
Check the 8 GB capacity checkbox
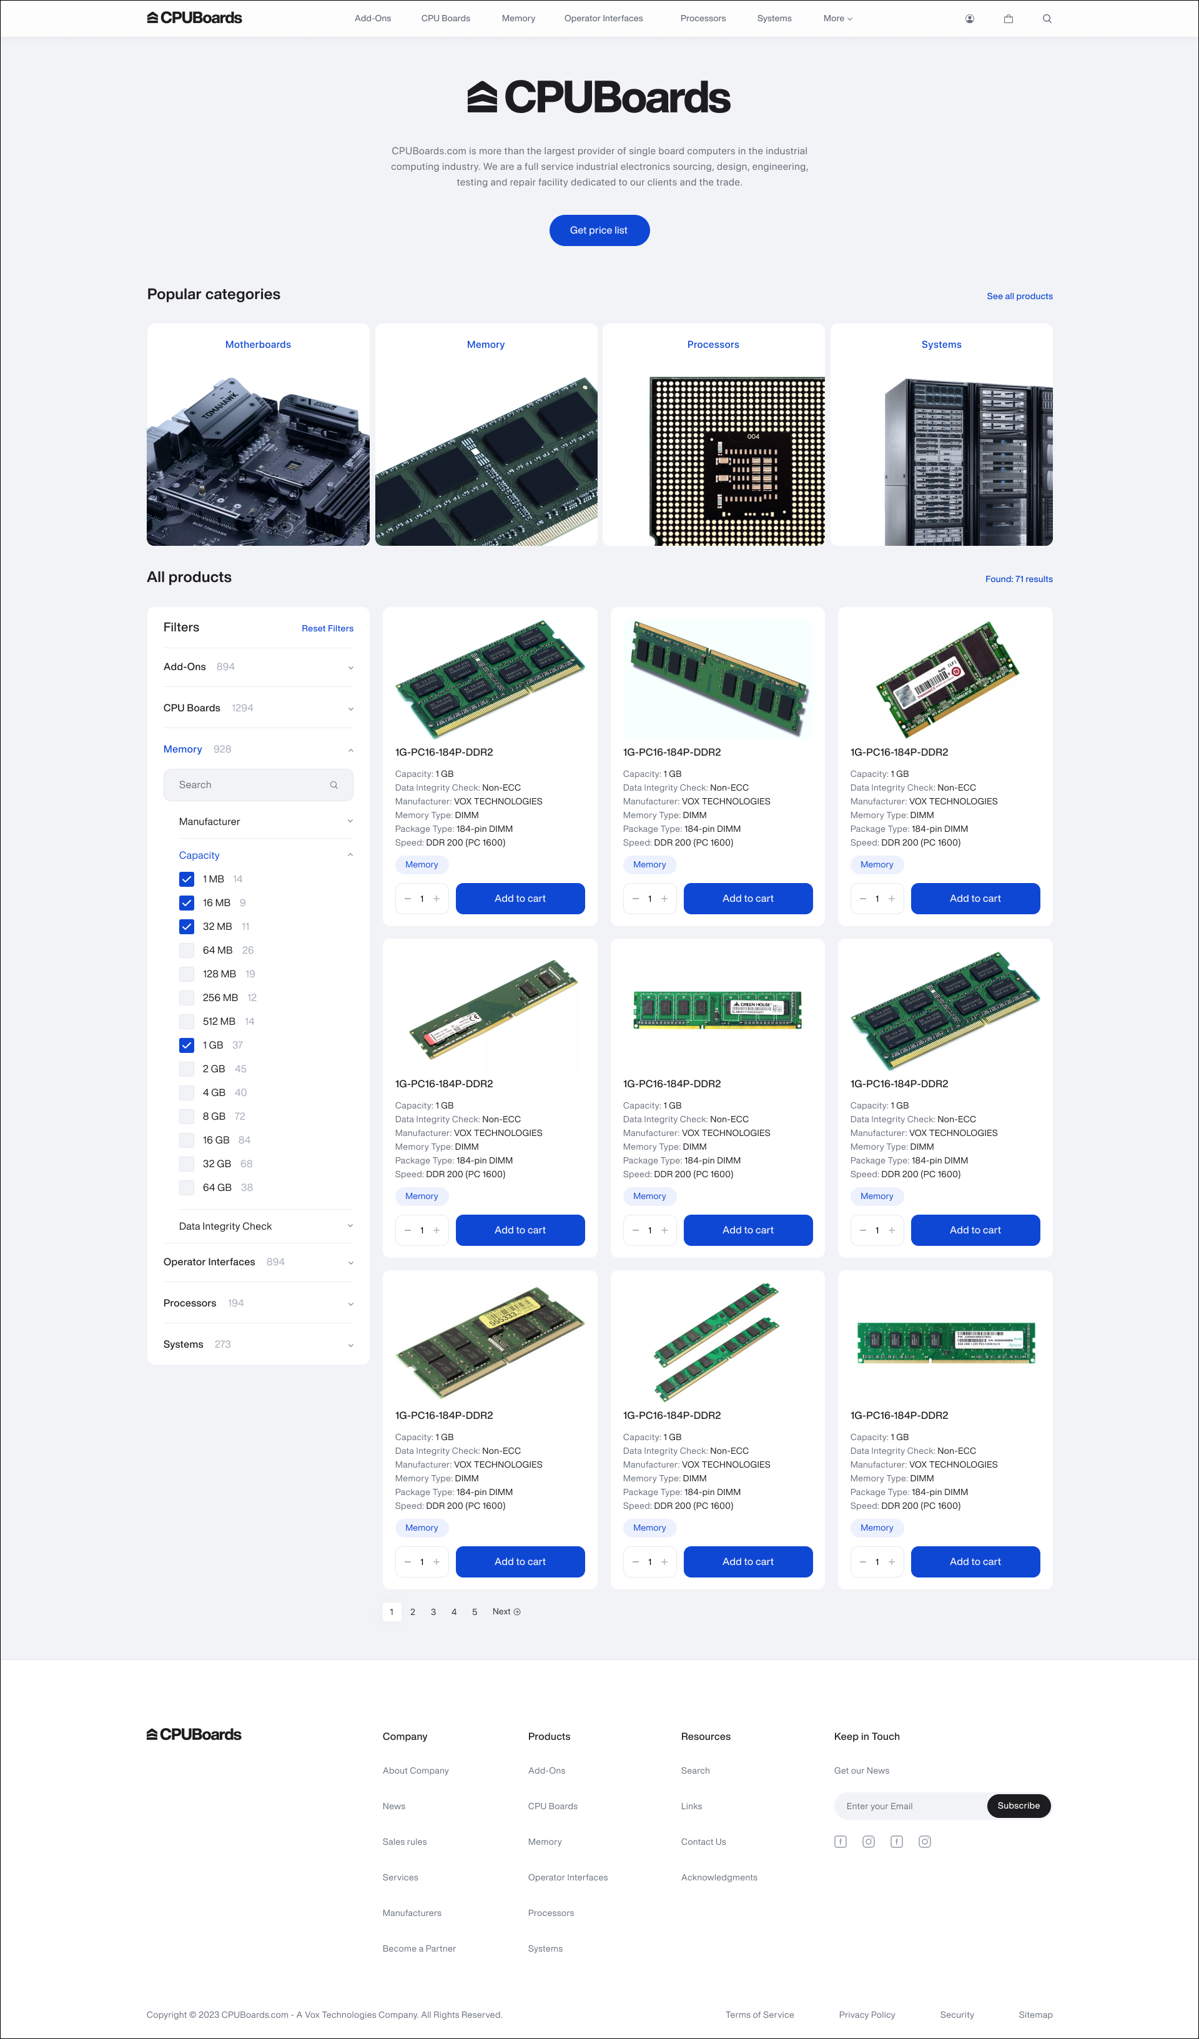[186, 1116]
